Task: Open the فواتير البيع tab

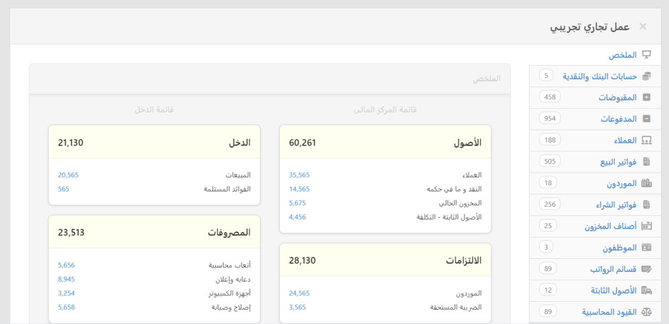Action: (595, 162)
